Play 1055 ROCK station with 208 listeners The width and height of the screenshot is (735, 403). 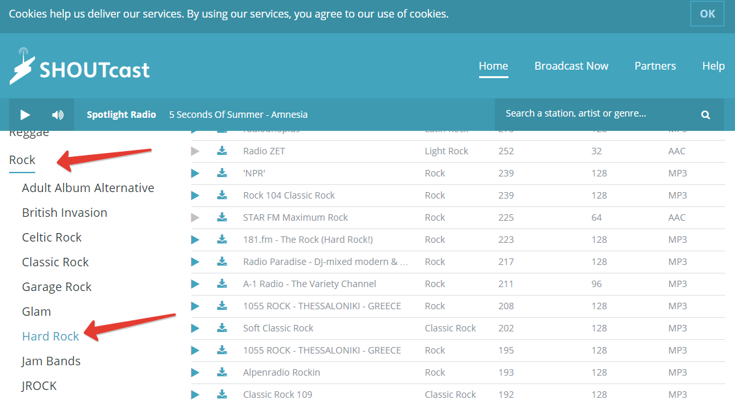tap(195, 307)
